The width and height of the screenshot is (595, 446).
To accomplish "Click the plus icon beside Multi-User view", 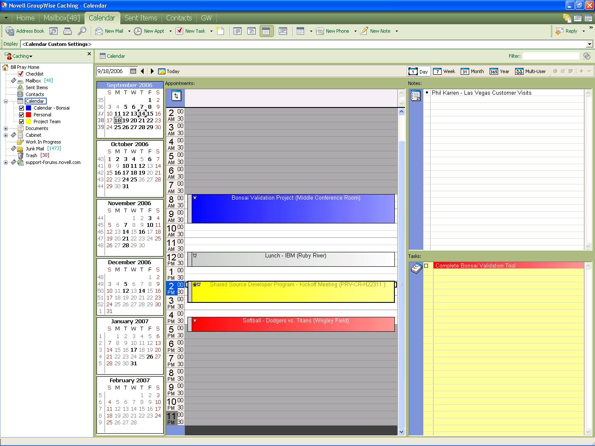I will [581, 71].
